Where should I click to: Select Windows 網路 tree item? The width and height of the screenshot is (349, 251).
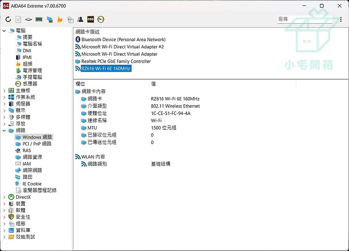pyautogui.click(x=37, y=137)
